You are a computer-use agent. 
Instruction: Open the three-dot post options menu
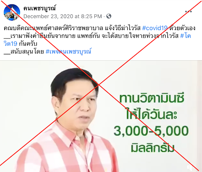click(188, 11)
